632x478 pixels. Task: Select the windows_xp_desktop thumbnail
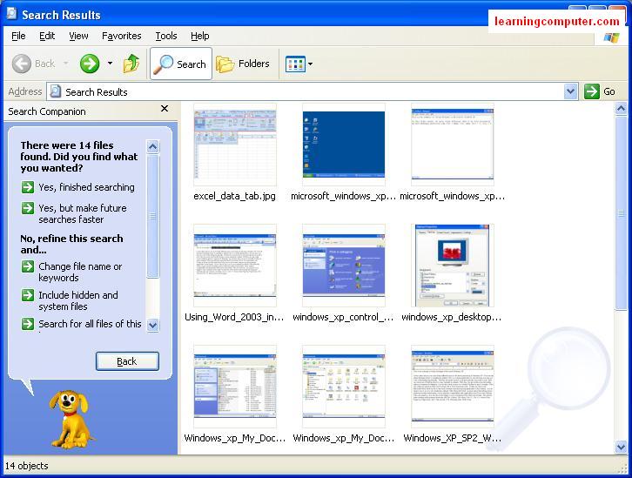coord(452,266)
